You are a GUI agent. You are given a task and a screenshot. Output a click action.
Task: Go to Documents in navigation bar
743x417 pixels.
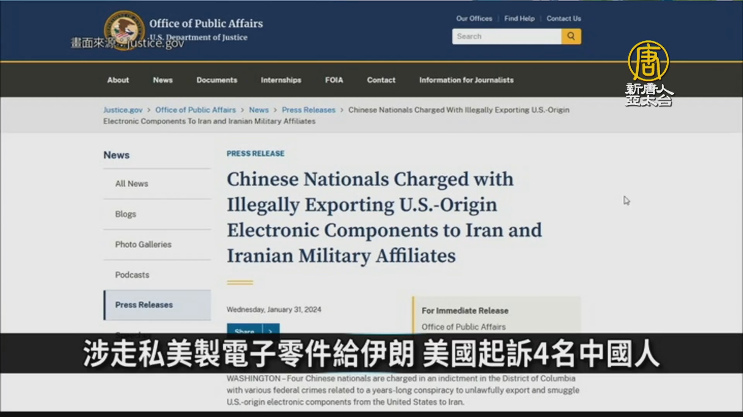coord(217,80)
